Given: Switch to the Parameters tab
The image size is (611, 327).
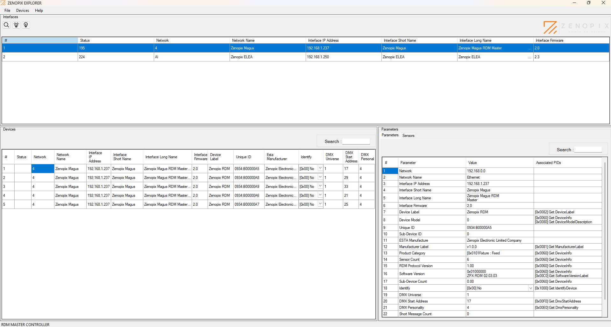Looking at the screenshot, I should (390, 135).
